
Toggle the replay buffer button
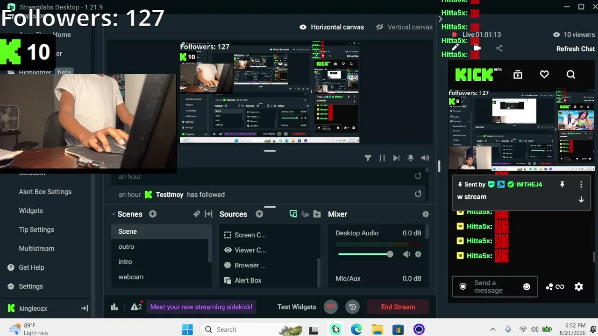click(353, 307)
